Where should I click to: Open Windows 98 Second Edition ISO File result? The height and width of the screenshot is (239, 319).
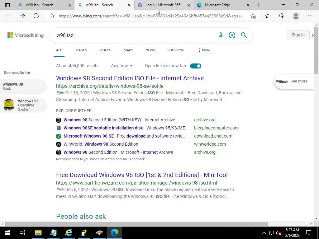(130, 78)
